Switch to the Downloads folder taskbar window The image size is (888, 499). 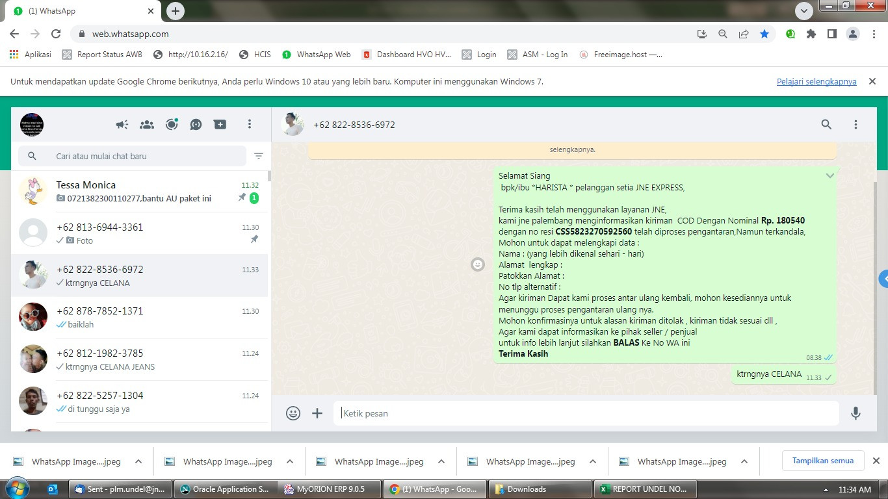tap(539, 489)
